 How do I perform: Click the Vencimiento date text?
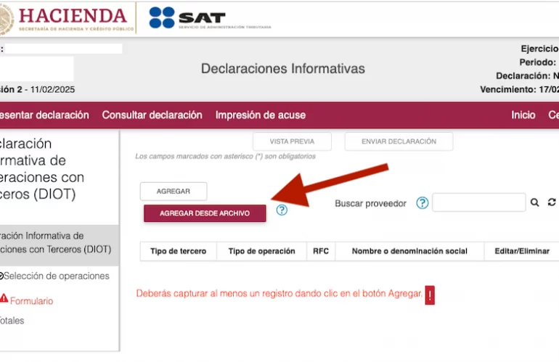pyautogui.click(x=519, y=89)
